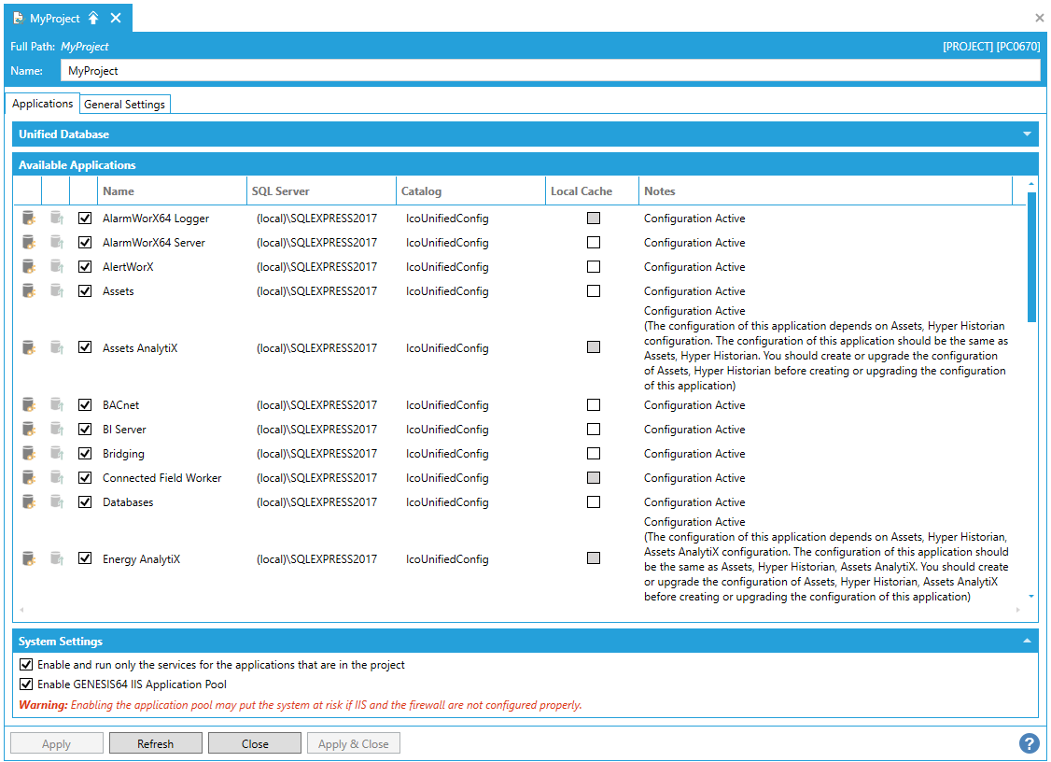This screenshot has width=1051, height=762.
Task: Uncheck the Bridging application checkbox
Action: coord(85,454)
